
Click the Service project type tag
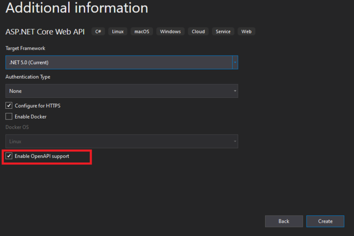point(223,32)
